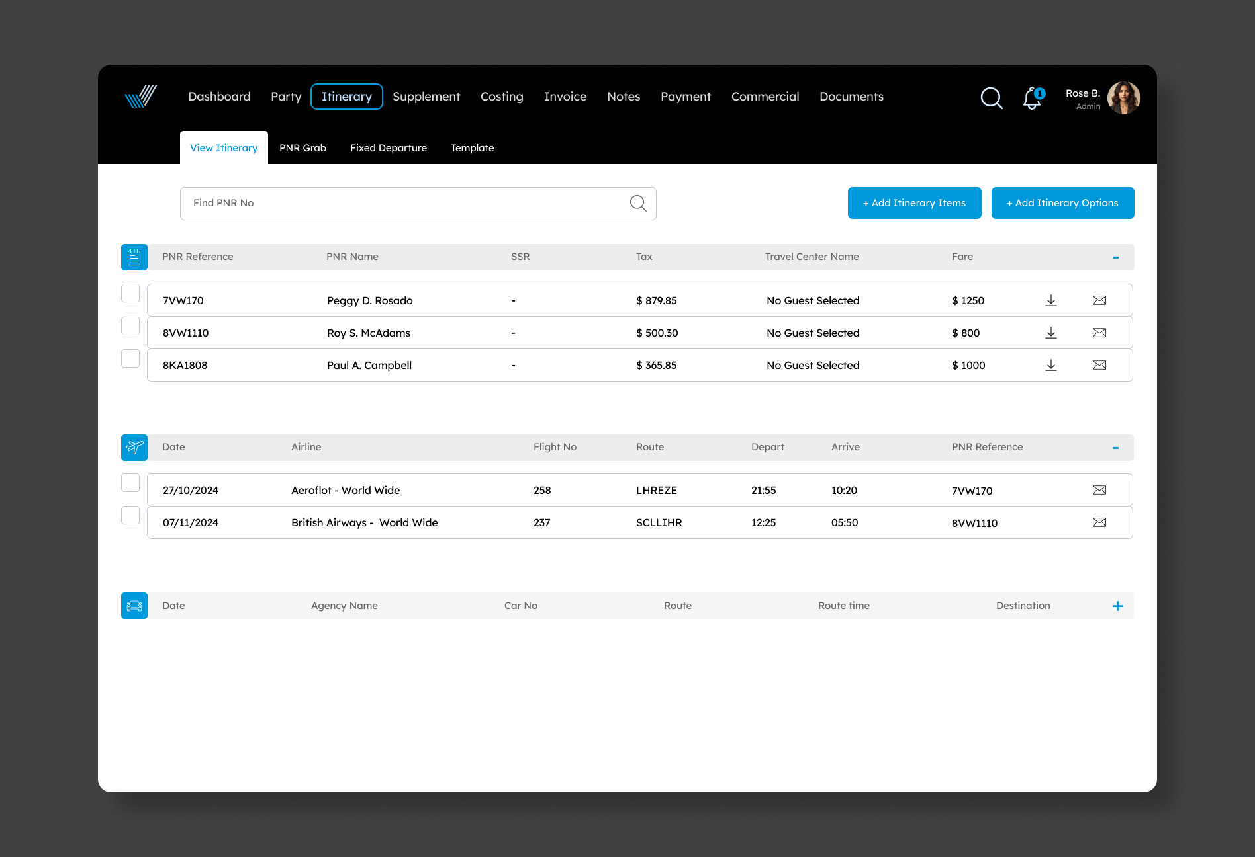Image resolution: width=1255 pixels, height=857 pixels.
Task: Click Add Itinerary Items button
Action: [914, 203]
